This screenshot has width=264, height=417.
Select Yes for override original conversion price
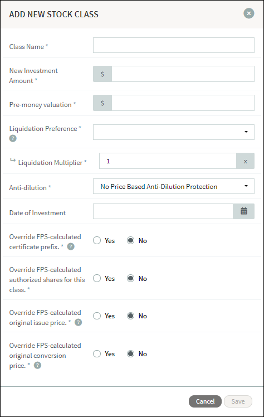tap(97, 353)
